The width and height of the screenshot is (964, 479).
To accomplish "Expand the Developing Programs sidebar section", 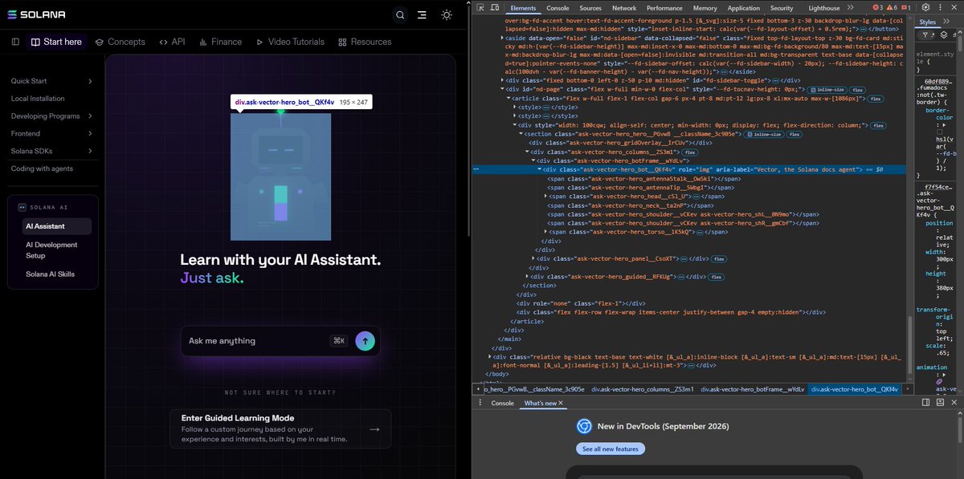I will (90, 116).
